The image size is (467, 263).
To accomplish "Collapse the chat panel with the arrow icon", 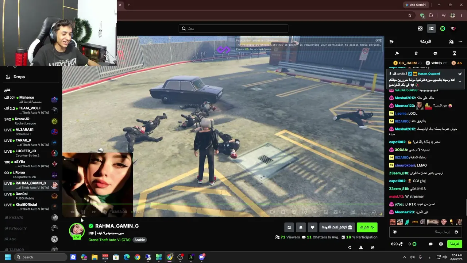I will (x=391, y=42).
